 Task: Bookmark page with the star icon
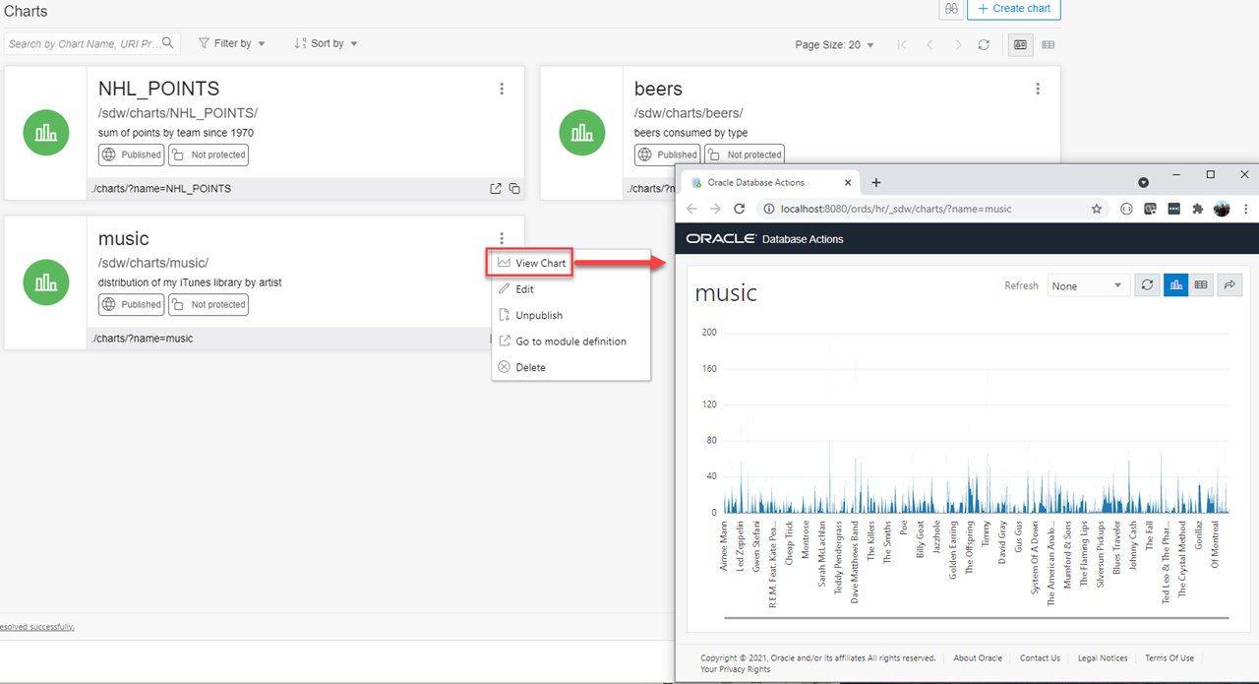click(1097, 209)
